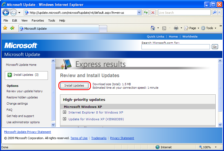Open Review your update history

(x=25, y=91)
